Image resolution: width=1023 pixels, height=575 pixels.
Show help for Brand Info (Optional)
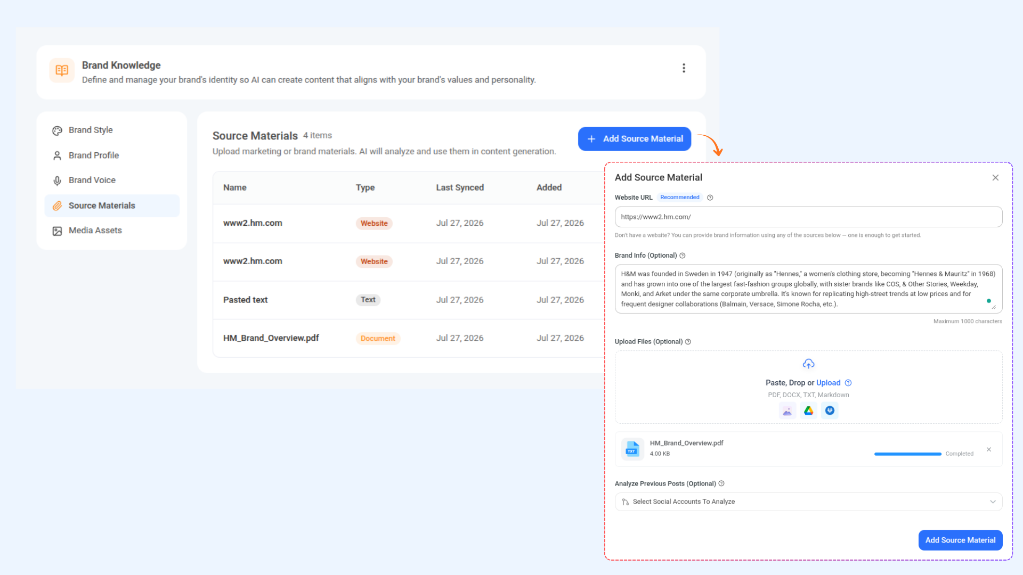pyautogui.click(x=683, y=256)
